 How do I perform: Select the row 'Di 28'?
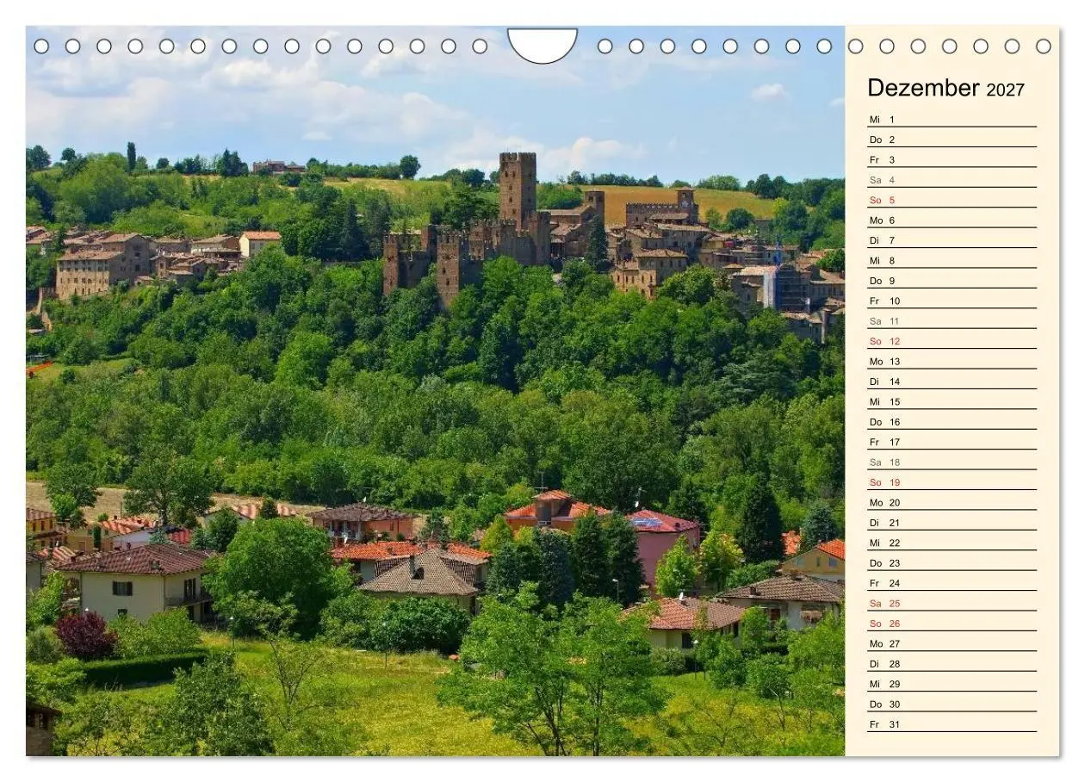(x=952, y=664)
